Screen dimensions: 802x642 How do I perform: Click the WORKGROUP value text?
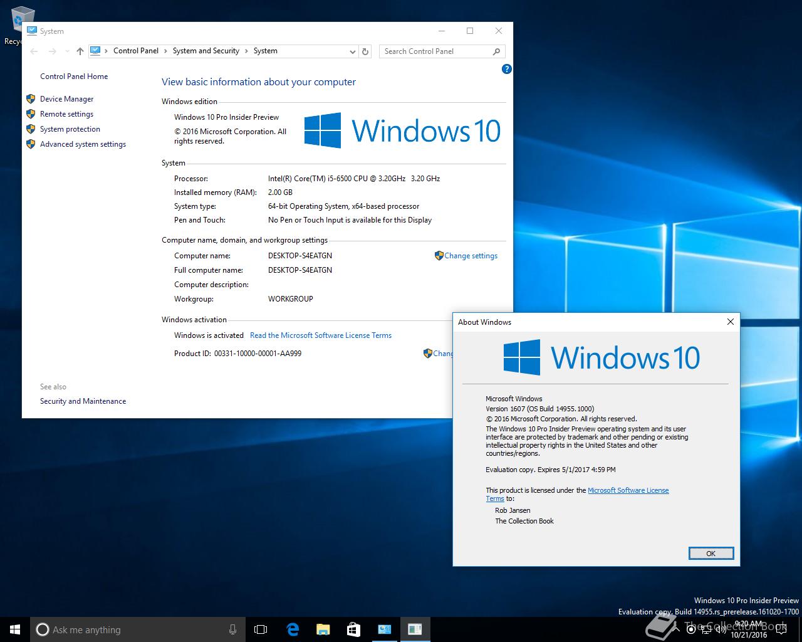[291, 299]
